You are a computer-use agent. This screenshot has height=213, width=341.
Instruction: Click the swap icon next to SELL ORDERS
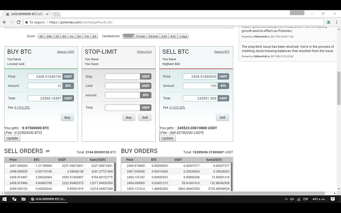(48, 151)
